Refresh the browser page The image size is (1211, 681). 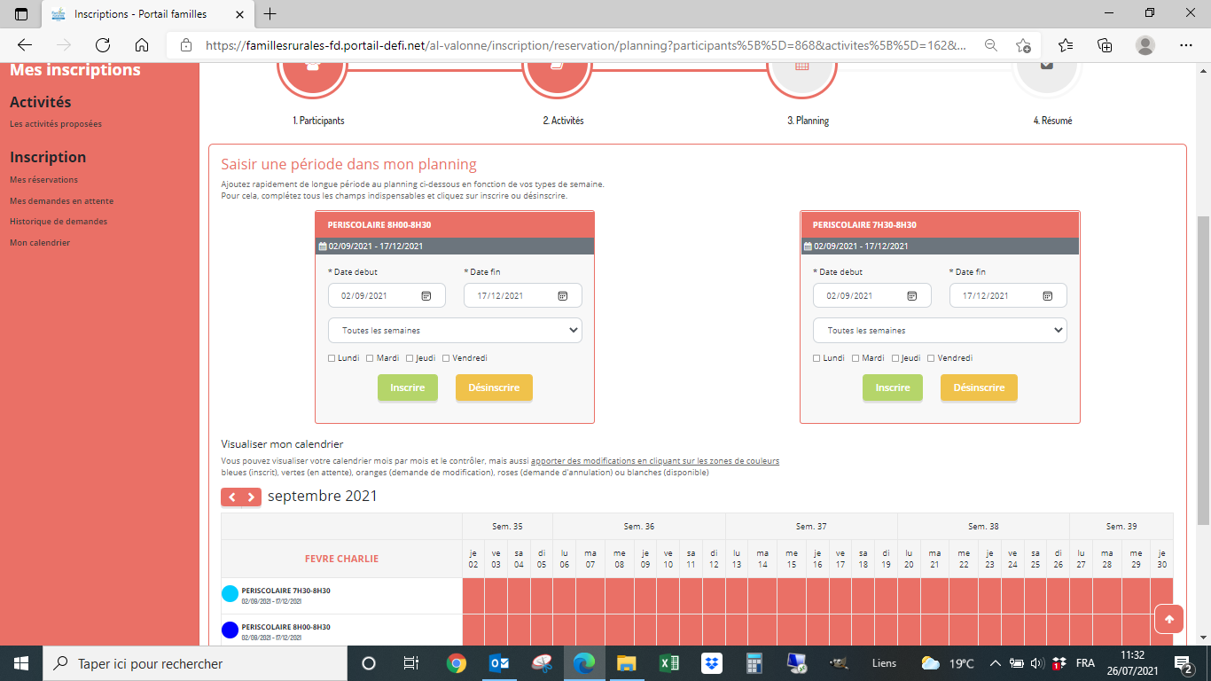point(103,45)
